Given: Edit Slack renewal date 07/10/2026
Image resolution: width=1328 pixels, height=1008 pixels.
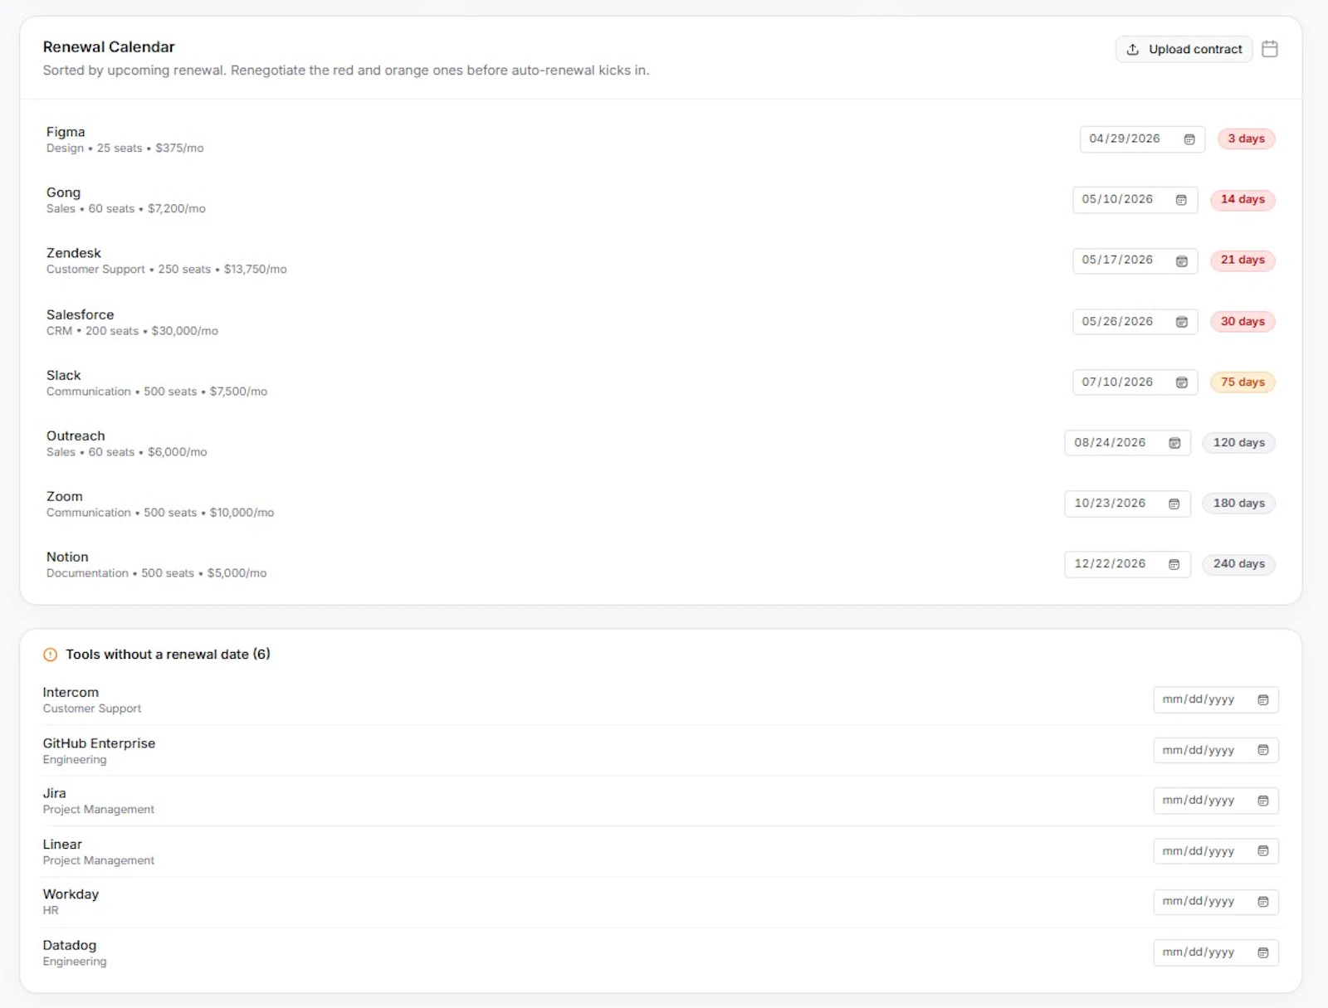Looking at the screenshot, I should coord(1135,382).
